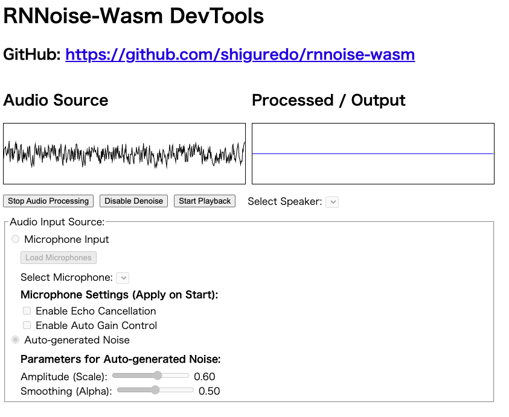The height and width of the screenshot is (417, 509).
Task: Click the Audio Input Source fieldset legend
Action: point(52,221)
